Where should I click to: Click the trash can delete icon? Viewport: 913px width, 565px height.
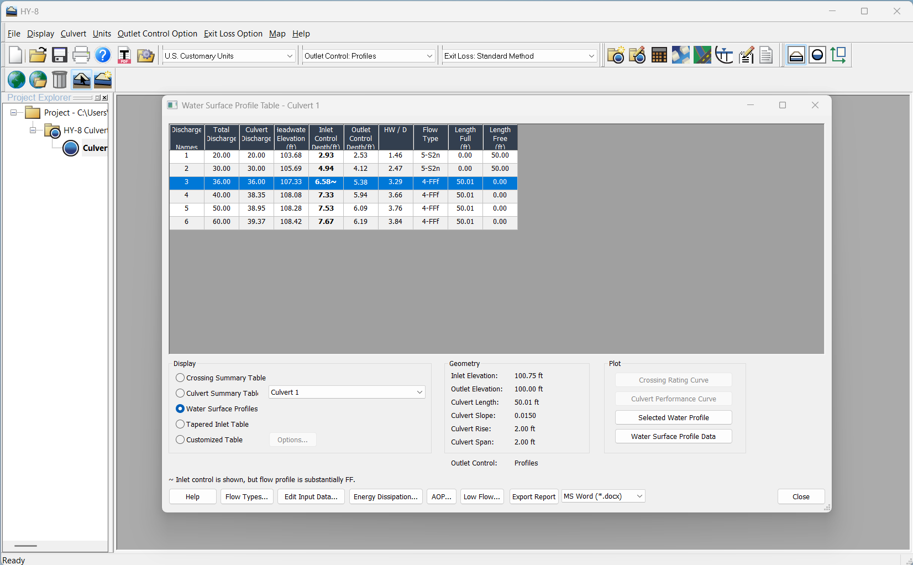[x=59, y=80]
